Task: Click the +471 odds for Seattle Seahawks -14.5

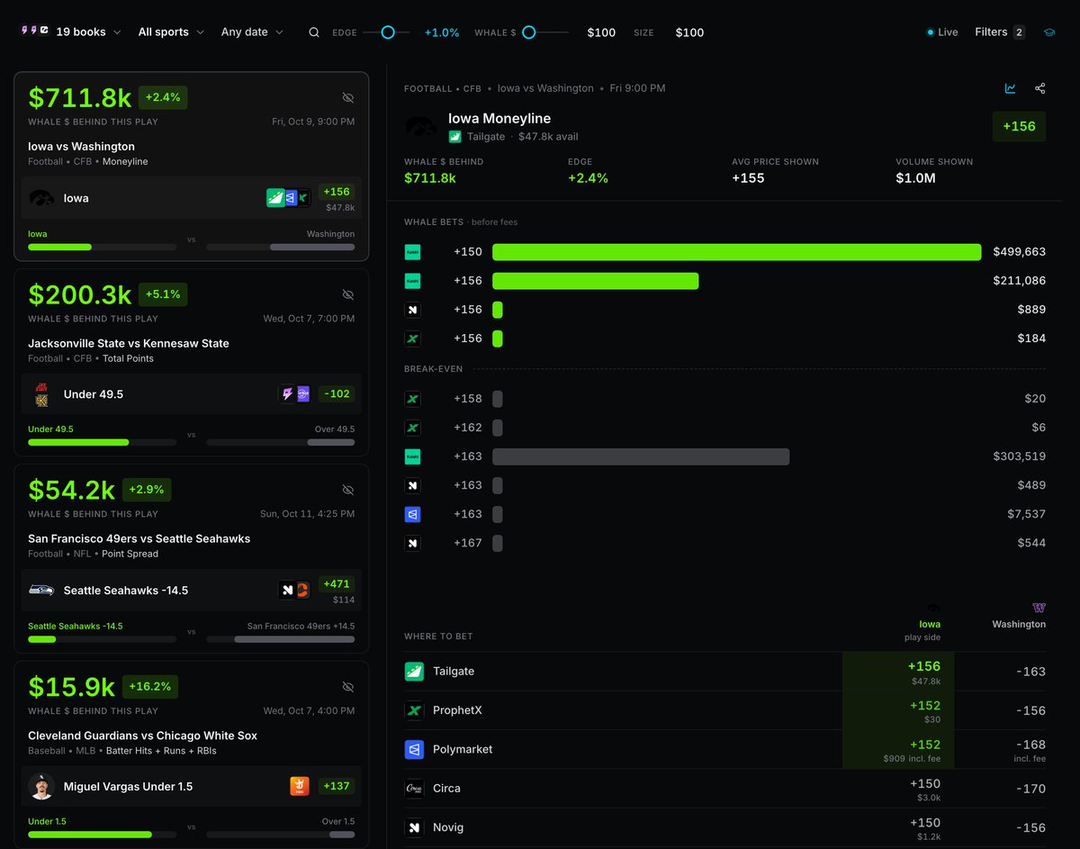Action: (x=337, y=583)
